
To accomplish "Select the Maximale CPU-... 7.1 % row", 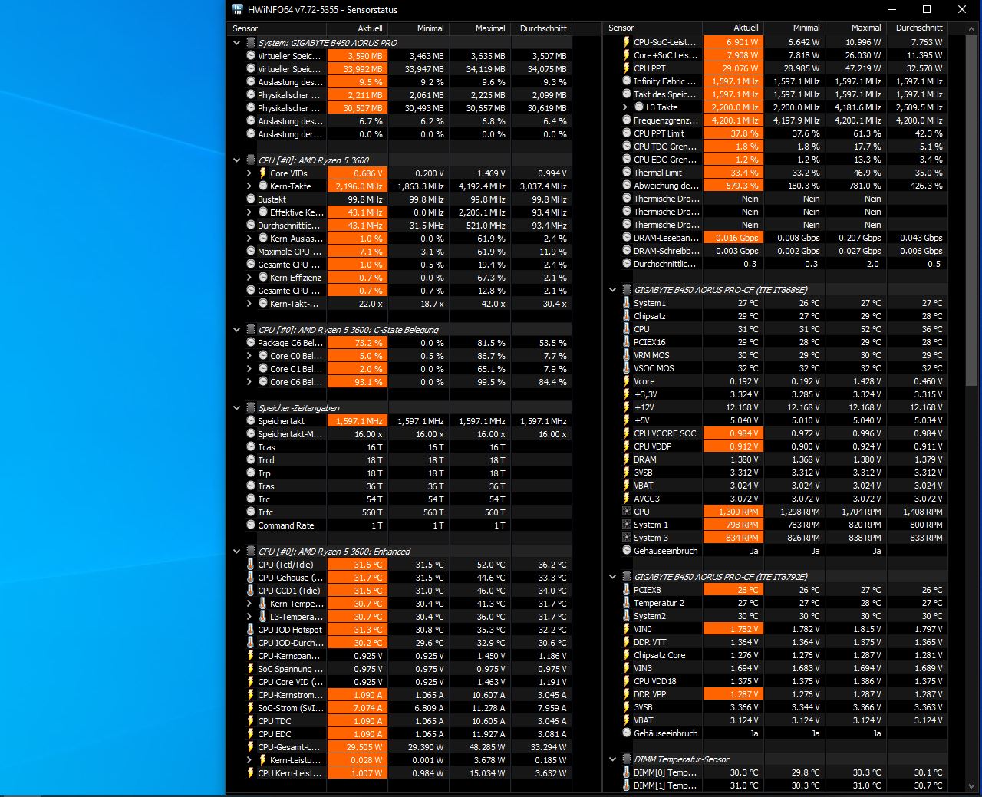I will 401,252.
